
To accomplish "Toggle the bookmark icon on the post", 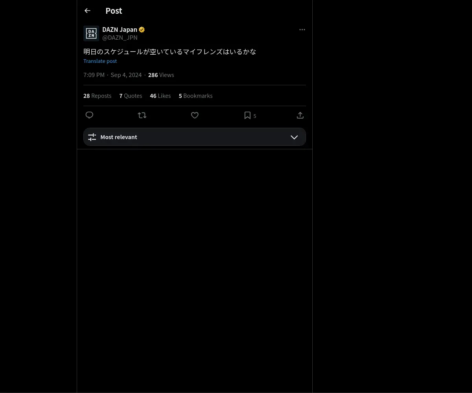I will coord(247,115).
